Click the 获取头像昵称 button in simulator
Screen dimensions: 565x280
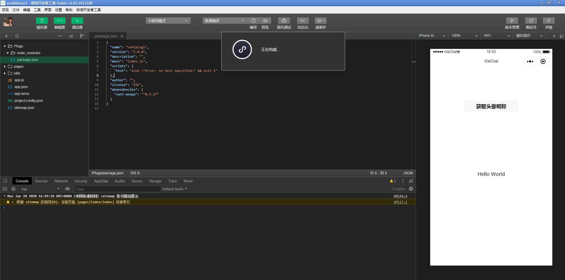tap(491, 106)
